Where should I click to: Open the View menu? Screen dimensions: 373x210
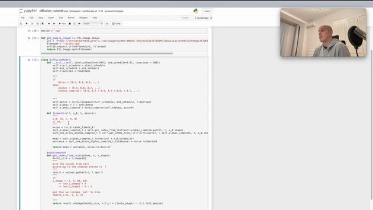point(41,17)
